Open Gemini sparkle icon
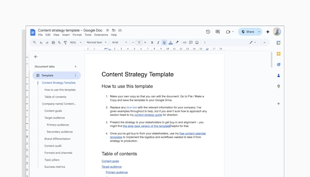Screen dimensions: 310x177 tap(268, 32)
